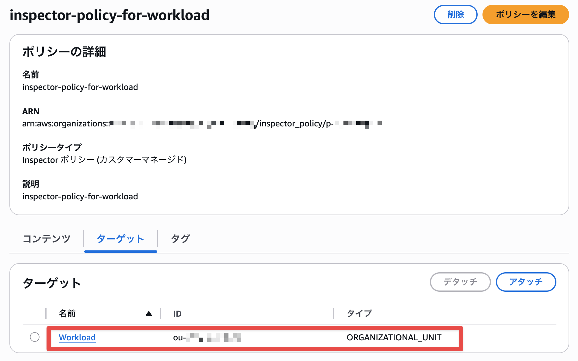Open the タグ tab
Viewport: 578px width, 361px height.
point(180,239)
